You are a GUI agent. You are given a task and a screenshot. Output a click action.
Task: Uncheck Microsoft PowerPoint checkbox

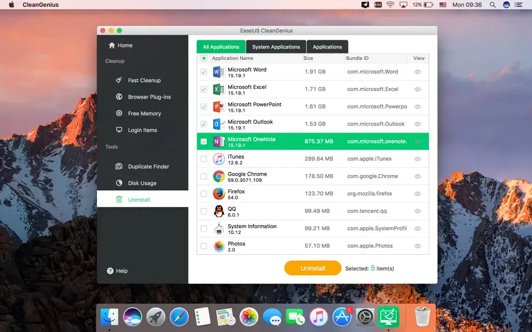pos(204,107)
